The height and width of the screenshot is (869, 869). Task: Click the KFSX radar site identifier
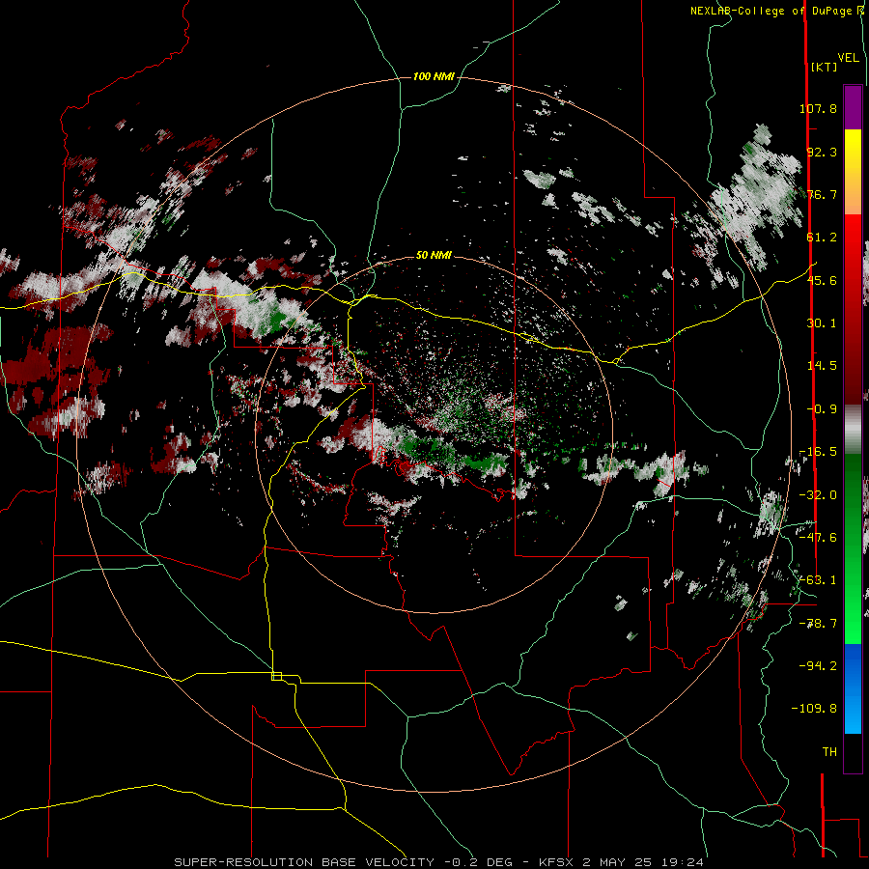coord(559,862)
